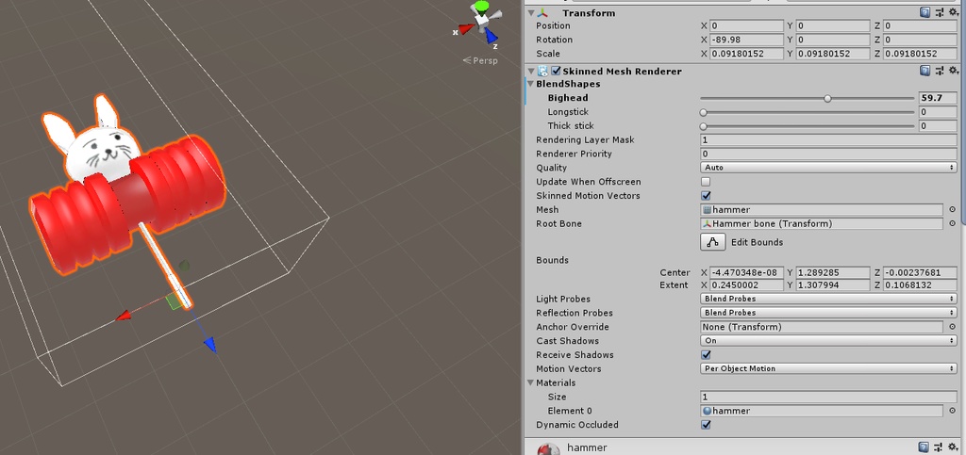966x455 pixels.
Task: Open hammer material help reference
Action: (924, 447)
